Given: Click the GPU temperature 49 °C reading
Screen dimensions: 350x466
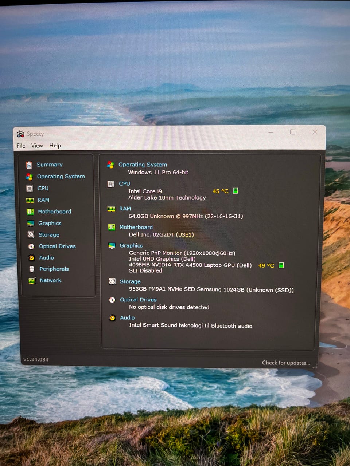Looking at the screenshot, I should coord(266,265).
